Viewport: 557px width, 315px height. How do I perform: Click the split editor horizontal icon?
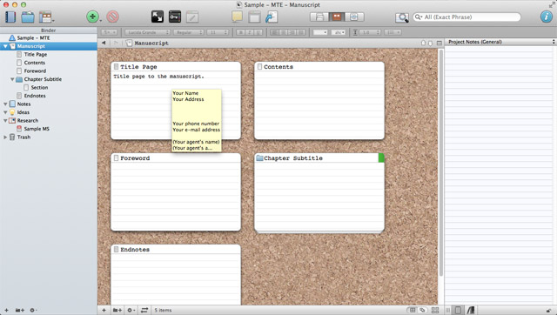click(x=440, y=43)
